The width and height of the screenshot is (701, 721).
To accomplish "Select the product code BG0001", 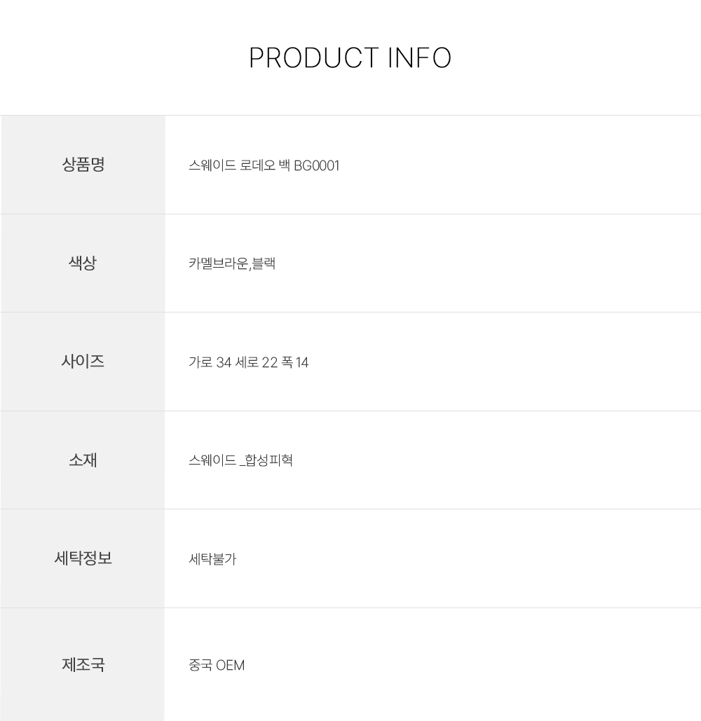I will (x=316, y=166).
